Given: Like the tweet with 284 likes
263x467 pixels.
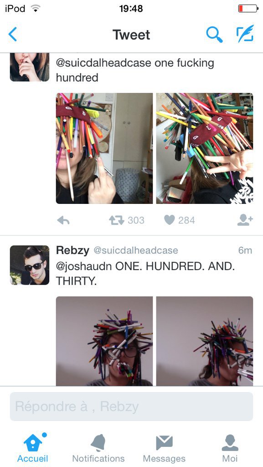Looking at the screenshot, I should point(169,220).
